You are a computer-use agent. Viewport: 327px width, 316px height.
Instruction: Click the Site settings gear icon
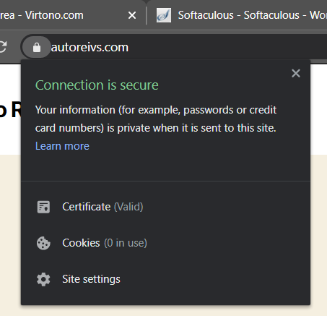click(43, 279)
